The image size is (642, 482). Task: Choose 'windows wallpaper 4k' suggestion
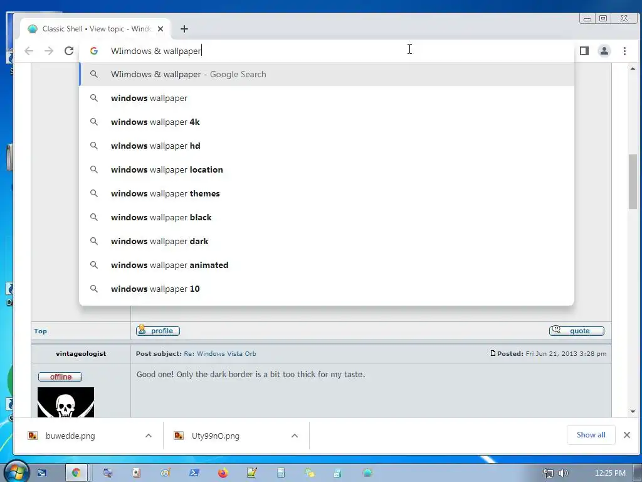click(x=327, y=122)
